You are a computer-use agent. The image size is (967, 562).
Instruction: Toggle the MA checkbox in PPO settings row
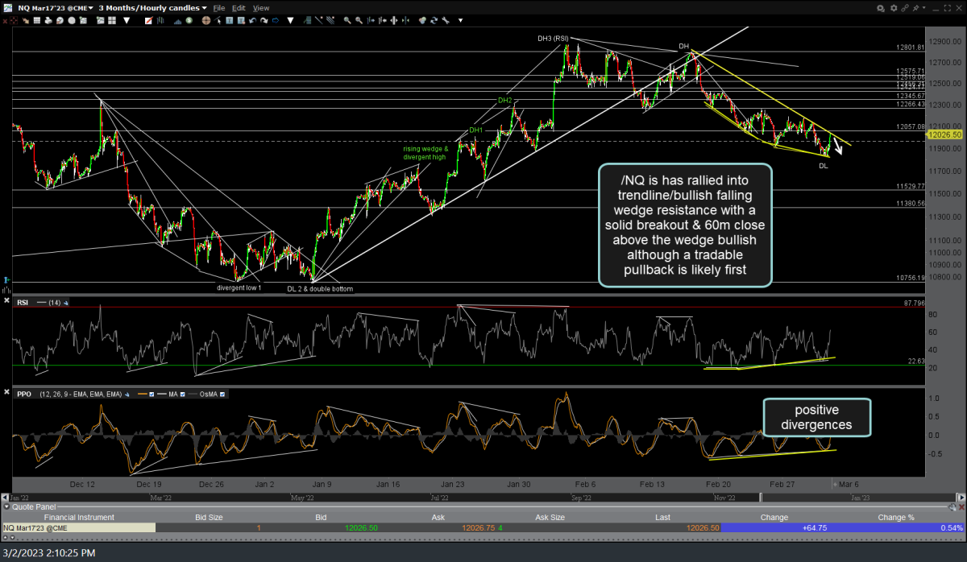tap(182, 394)
